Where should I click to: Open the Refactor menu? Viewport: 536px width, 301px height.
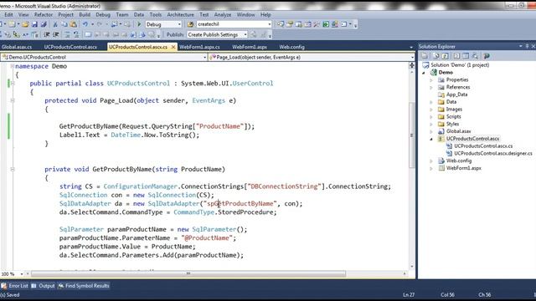pos(44,15)
